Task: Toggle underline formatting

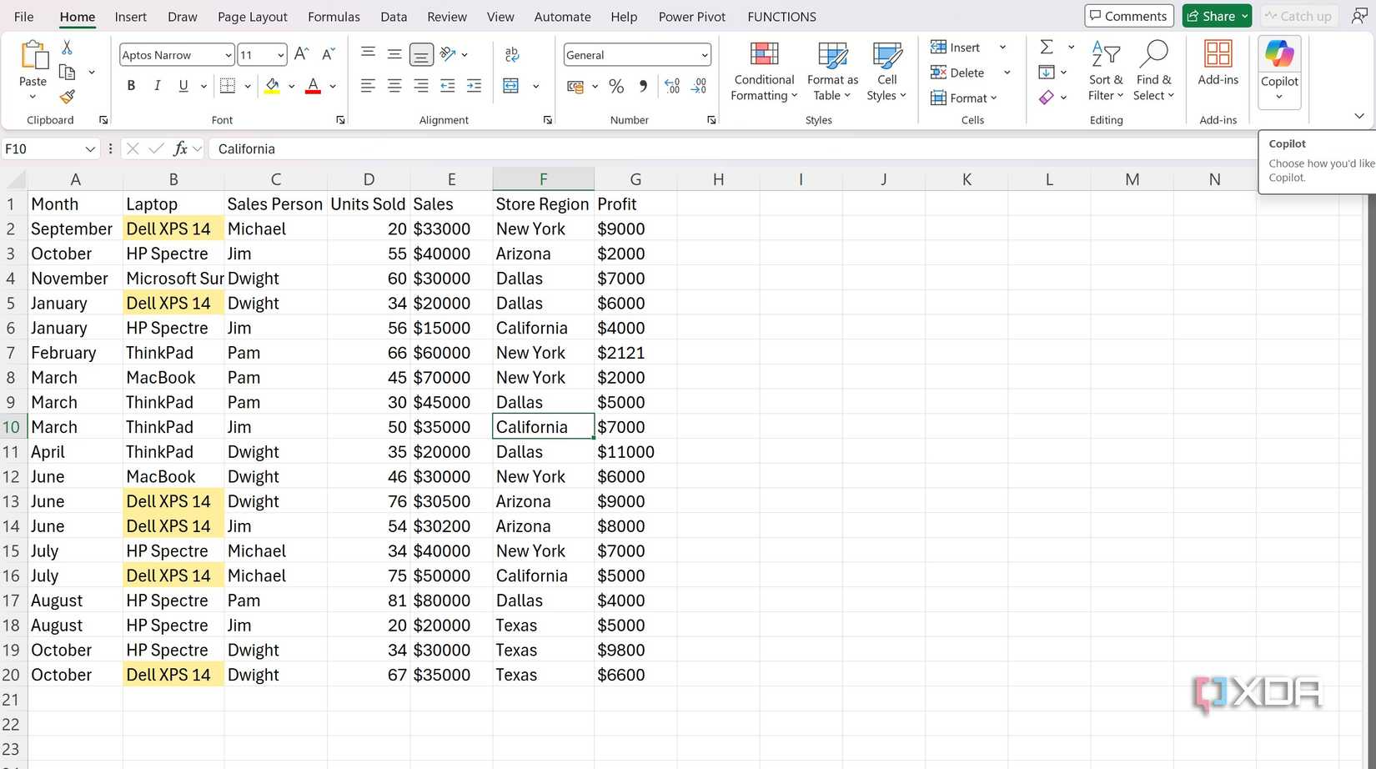Action: tap(183, 85)
